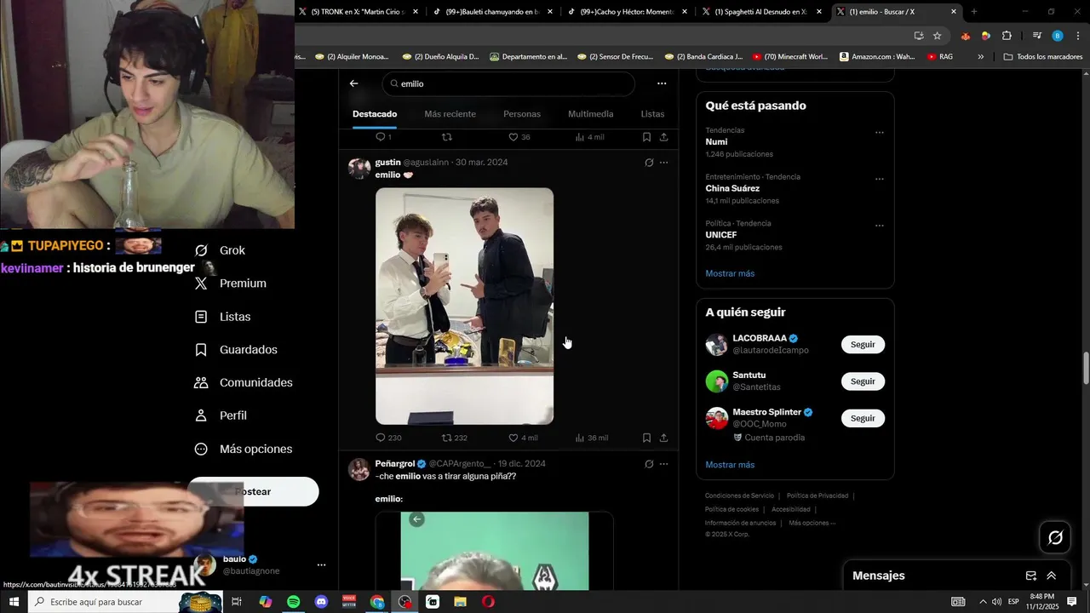Click Mostrar más under trends
Image resolution: width=1090 pixels, height=613 pixels.
(x=730, y=273)
